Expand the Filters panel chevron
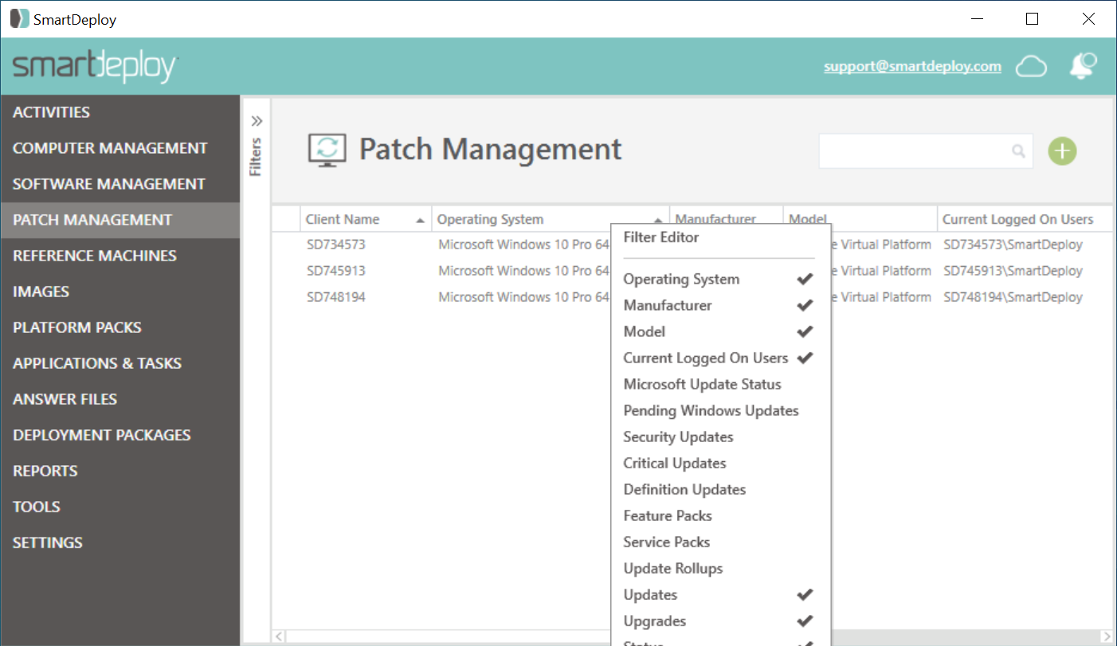 257,121
